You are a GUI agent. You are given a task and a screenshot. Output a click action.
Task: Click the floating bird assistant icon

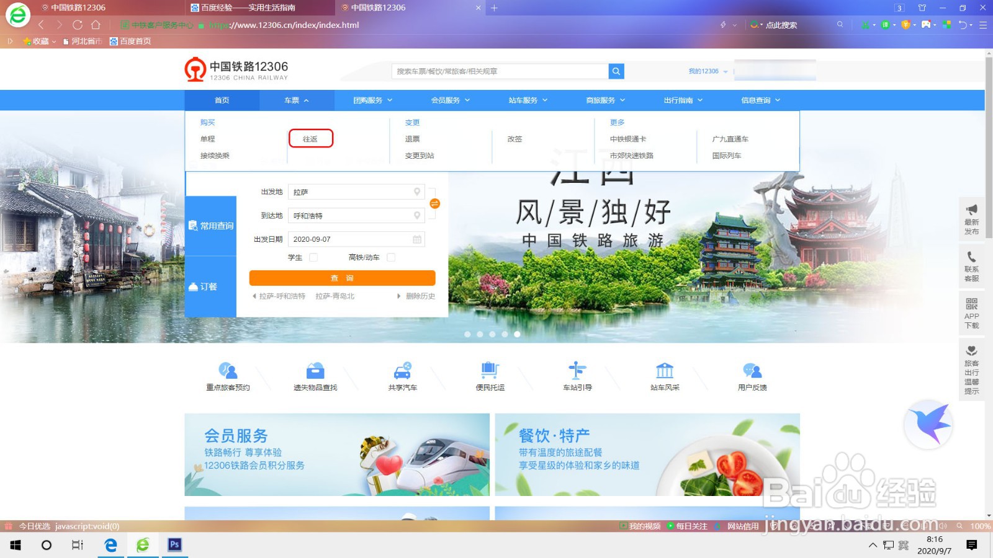coord(929,425)
